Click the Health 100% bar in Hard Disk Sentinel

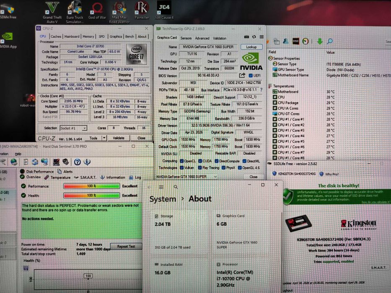(x=91, y=195)
